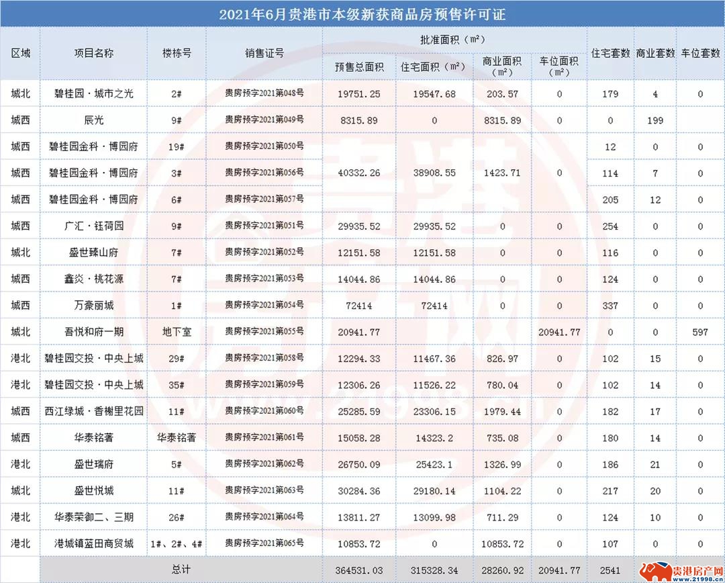Image resolution: width=725 pixels, height=583 pixels.
Task: Click the 区域 column header
Action: click(20, 53)
